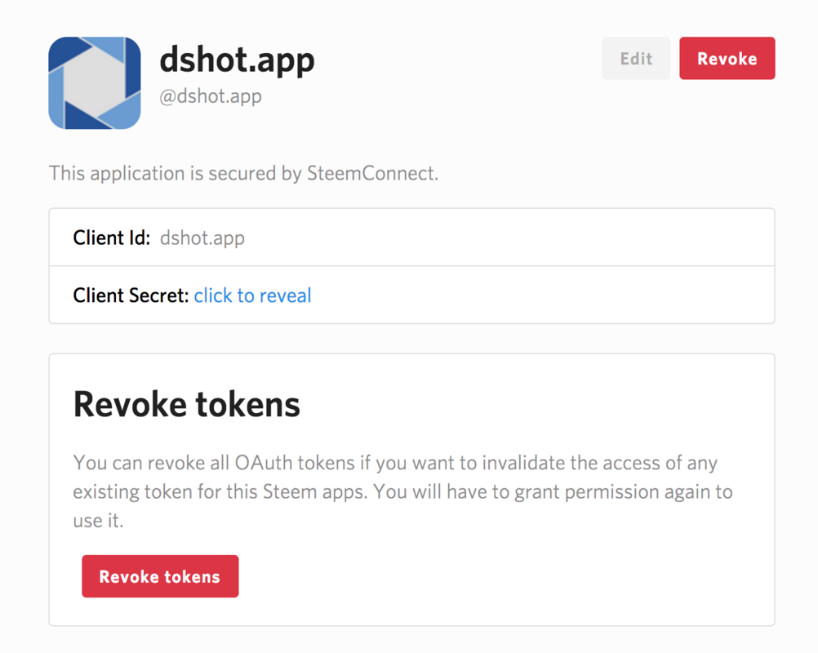Open the Edit button for dshot.app
Viewport: 818px width, 653px height.
[x=636, y=58]
